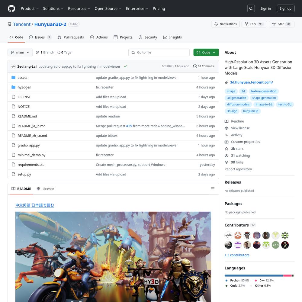Viewport: 302px width, 302px height.
Task: Show the + 3 contributors link
Action: (237, 255)
